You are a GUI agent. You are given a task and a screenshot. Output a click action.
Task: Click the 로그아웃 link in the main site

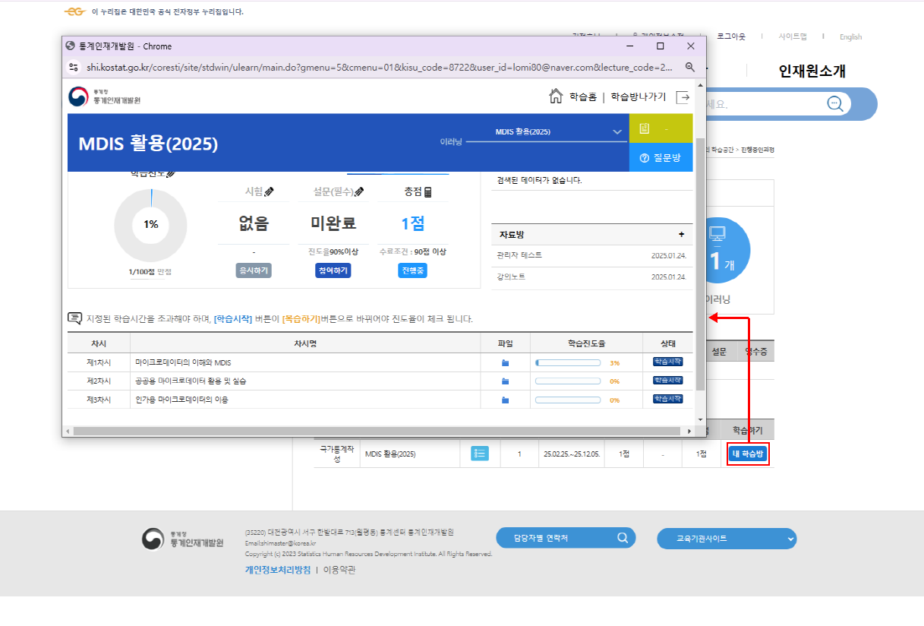(x=731, y=36)
